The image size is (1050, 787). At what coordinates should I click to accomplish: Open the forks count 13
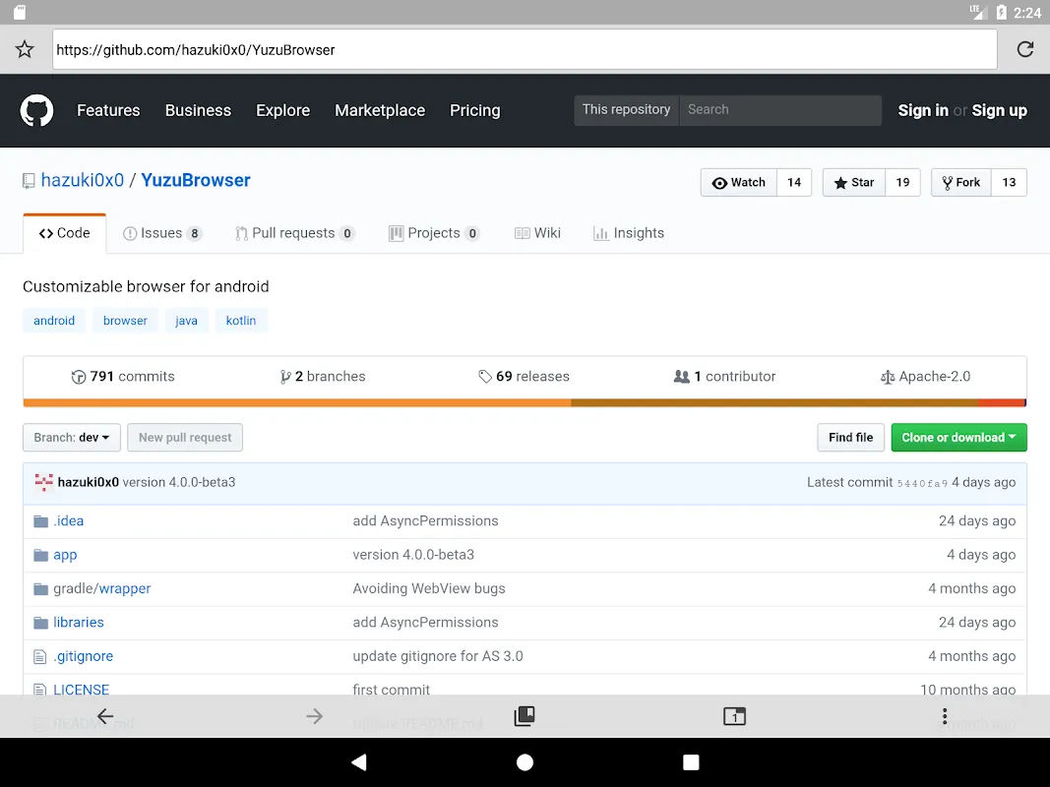click(x=1009, y=182)
